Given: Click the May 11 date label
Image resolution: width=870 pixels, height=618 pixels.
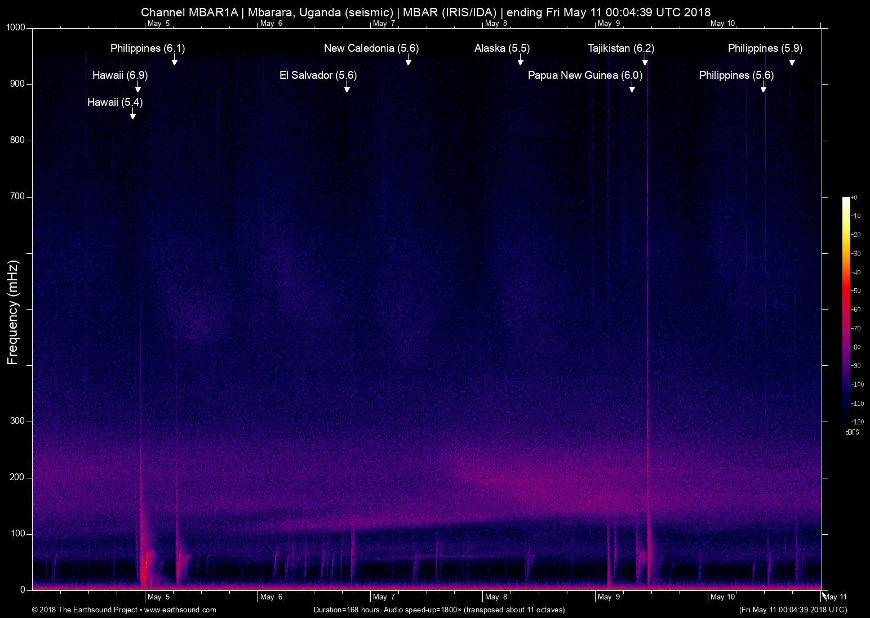Looking at the screenshot, I should coord(835,597).
